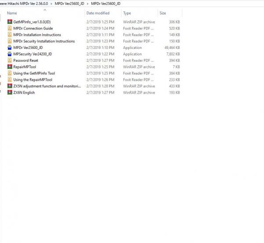Image resolution: width=264 pixels, height=243 pixels.
Task: Go to first MPDr Ver25600_JD breadcrumb folder
Action: (70, 4)
